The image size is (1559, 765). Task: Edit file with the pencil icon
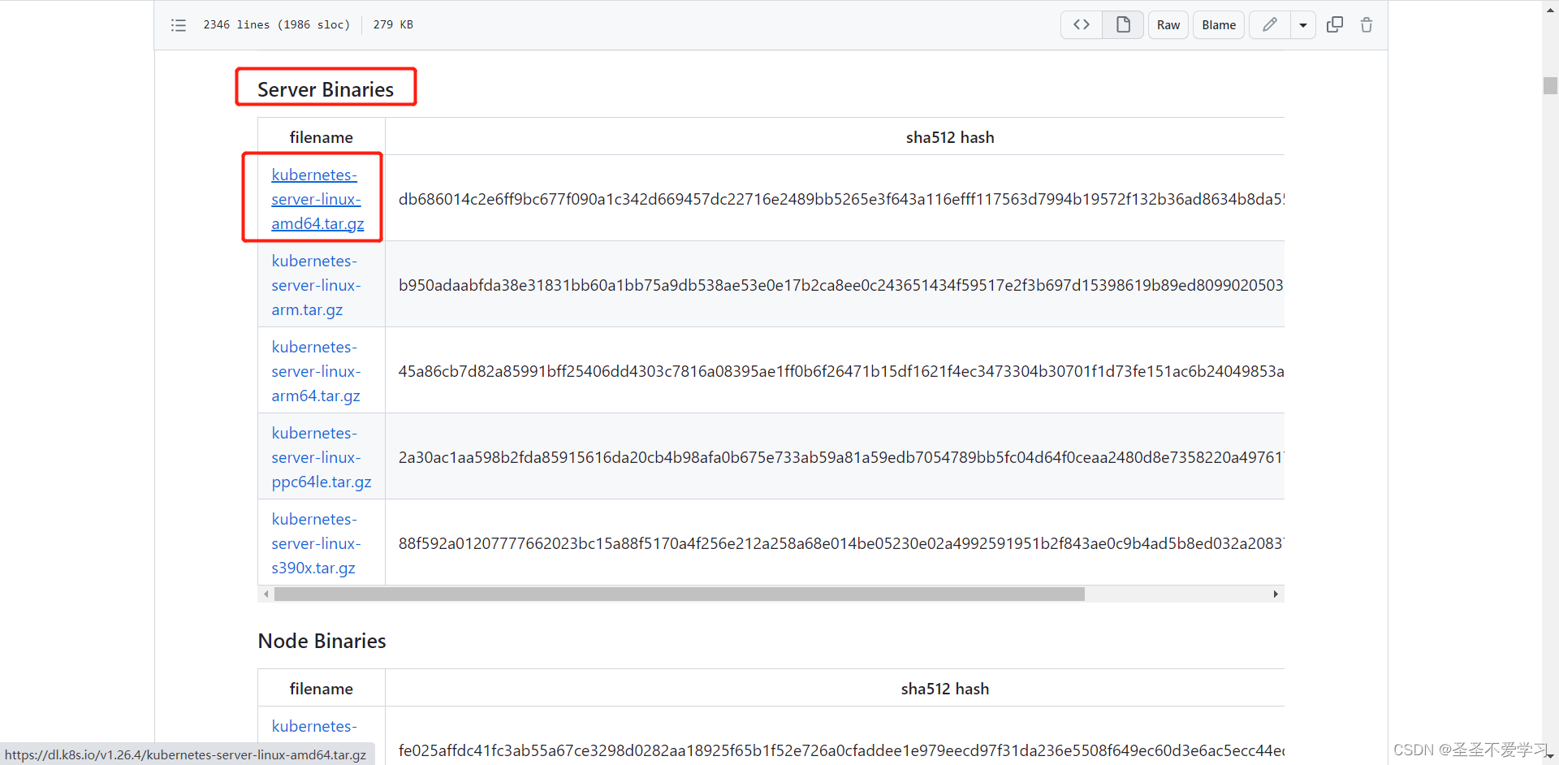tap(1270, 25)
